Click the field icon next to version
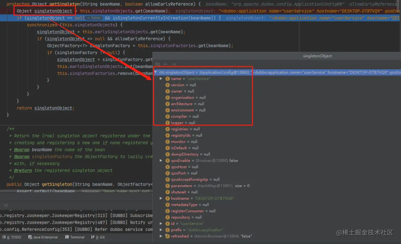The height and width of the screenshot is (244, 401). pyautogui.click(x=168, y=85)
